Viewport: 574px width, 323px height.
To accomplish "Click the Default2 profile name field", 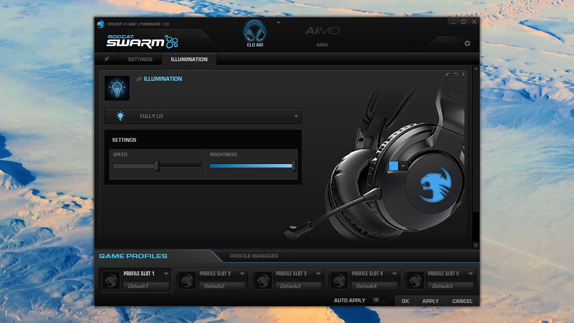I will click(222, 286).
